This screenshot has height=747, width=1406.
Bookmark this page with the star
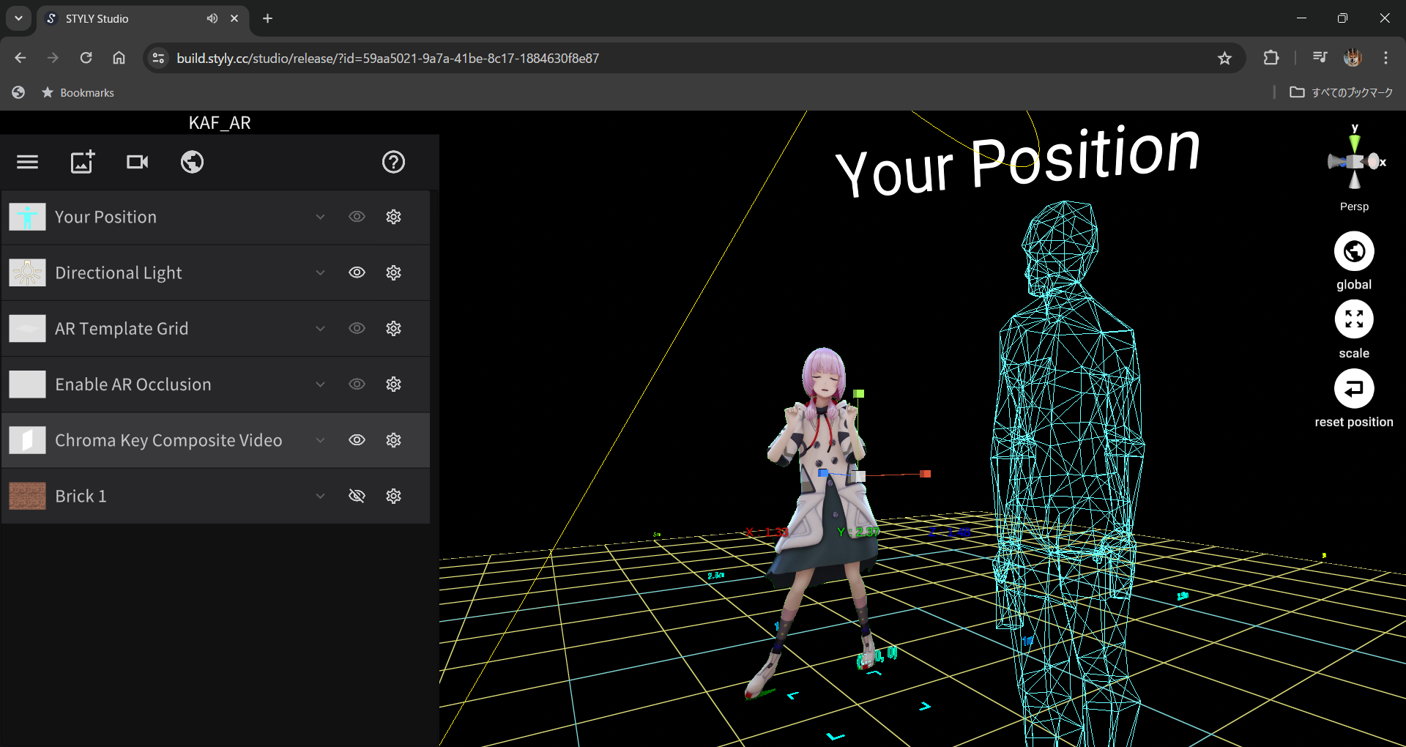pos(1224,58)
